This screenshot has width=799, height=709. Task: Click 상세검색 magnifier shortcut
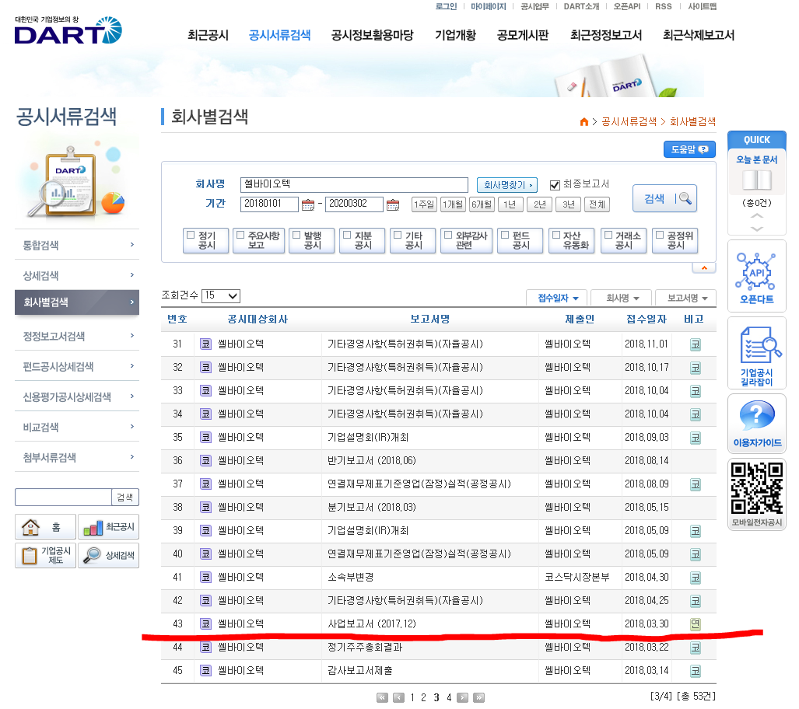click(x=109, y=555)
